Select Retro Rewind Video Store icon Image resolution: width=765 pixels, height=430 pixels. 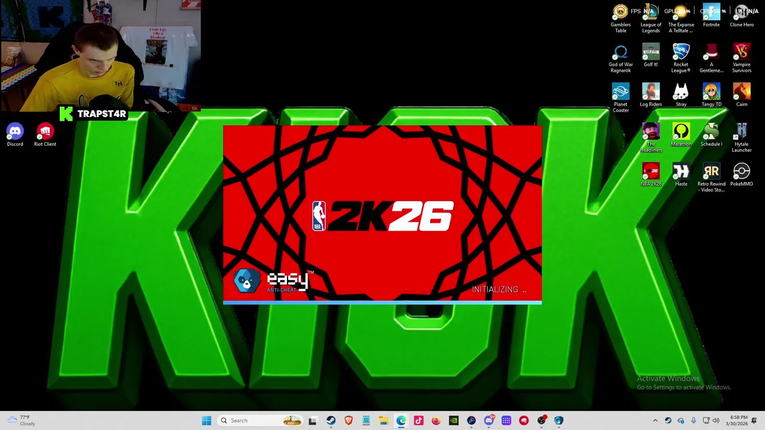click(711, 178)
